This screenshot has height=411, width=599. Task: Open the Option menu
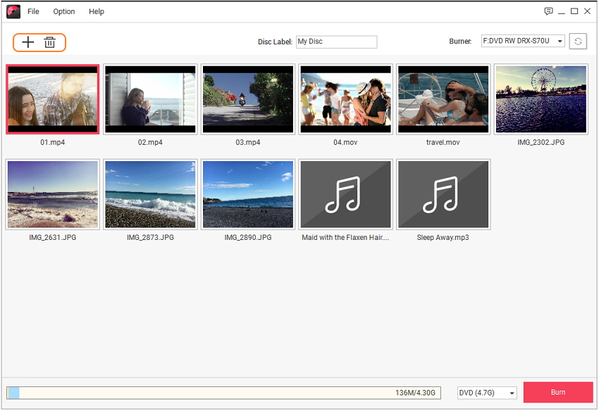point(64,11)
